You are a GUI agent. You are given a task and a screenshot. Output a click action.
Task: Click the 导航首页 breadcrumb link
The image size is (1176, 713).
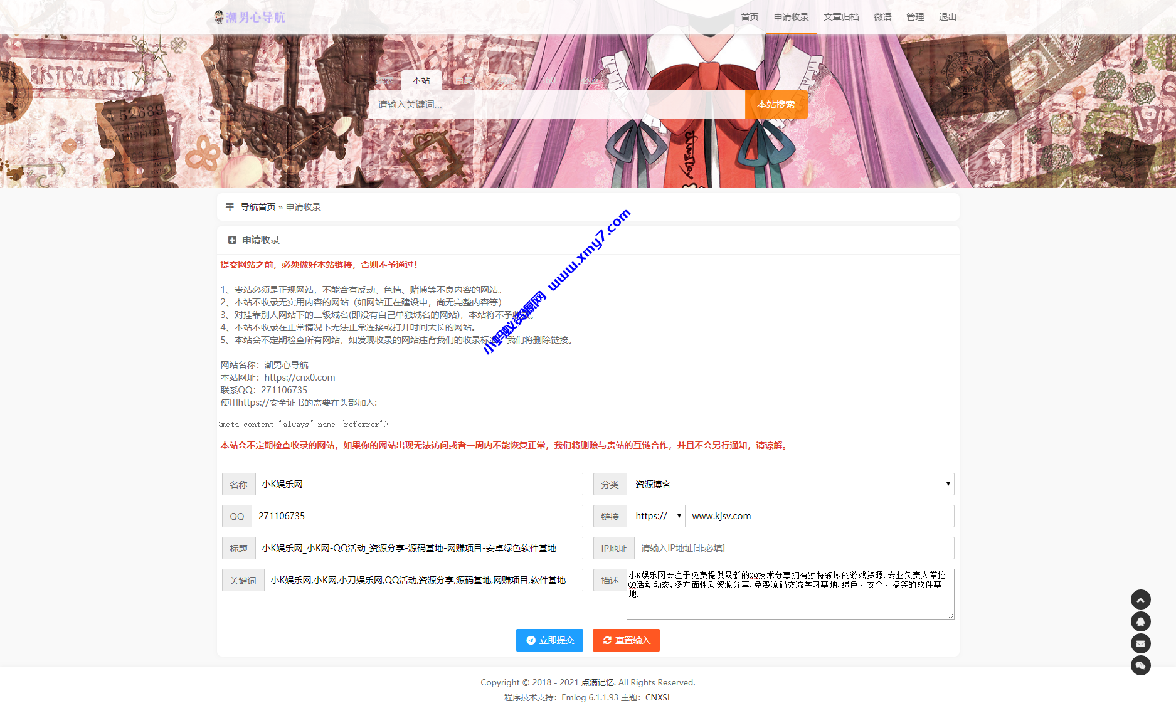click(x=257, y=206)
